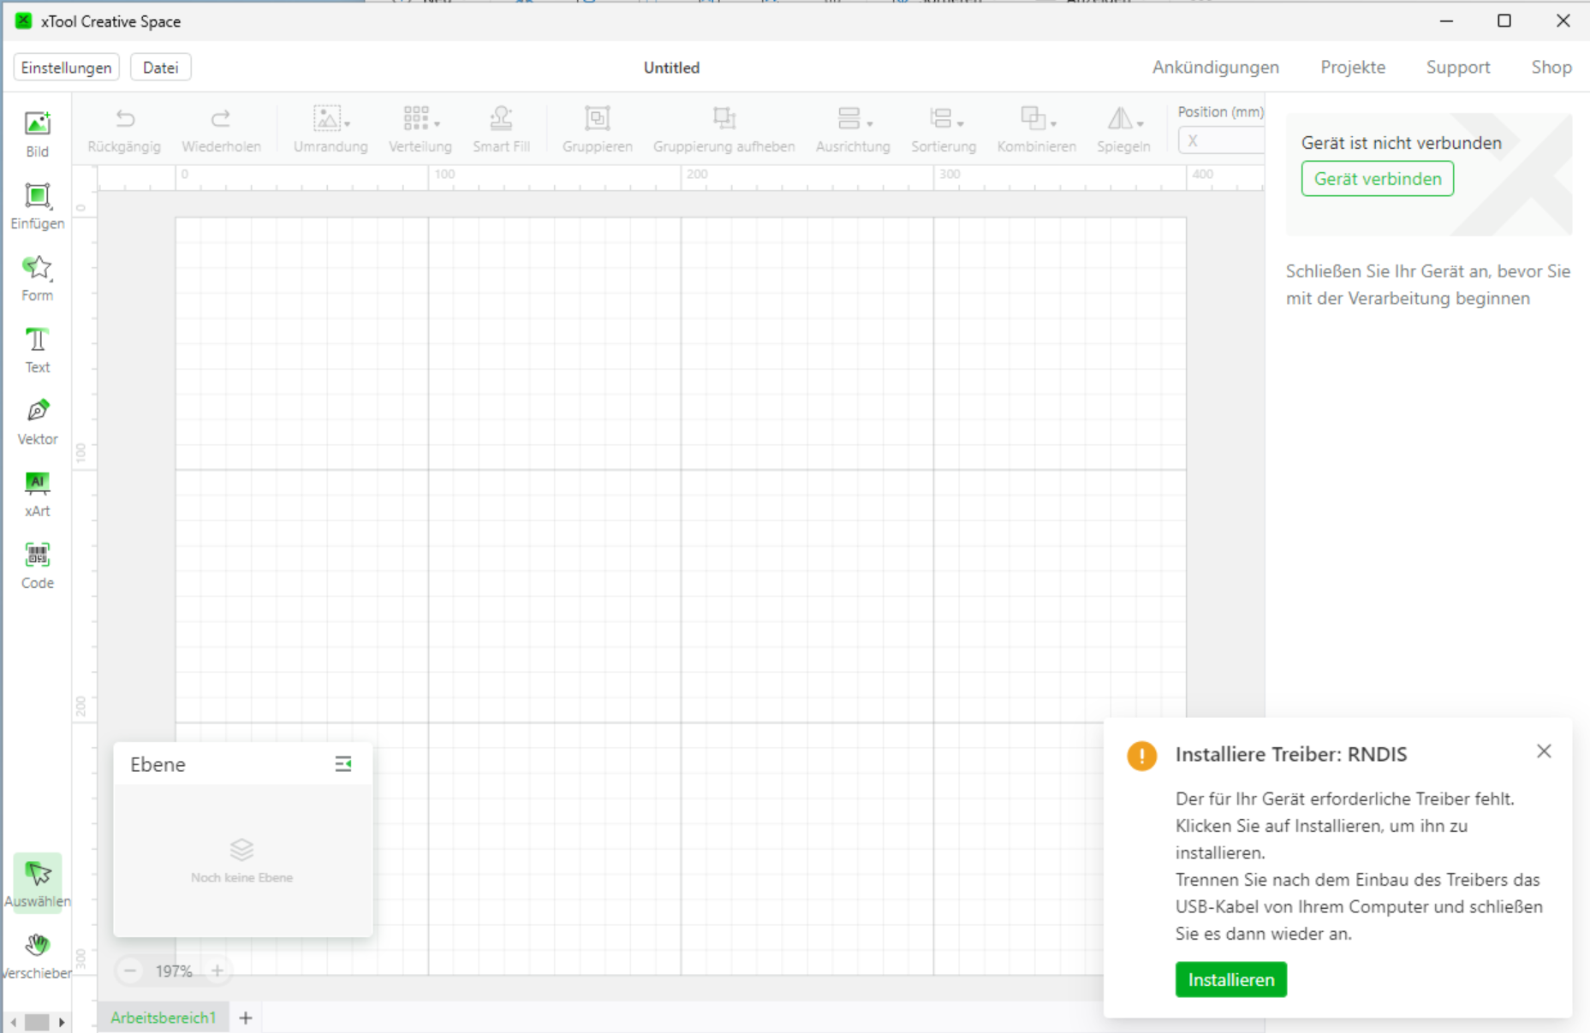Open the xArt AI tool
Image resolution: width=1590 pixels, height=1033 pixels.
[x=37, y=494]
